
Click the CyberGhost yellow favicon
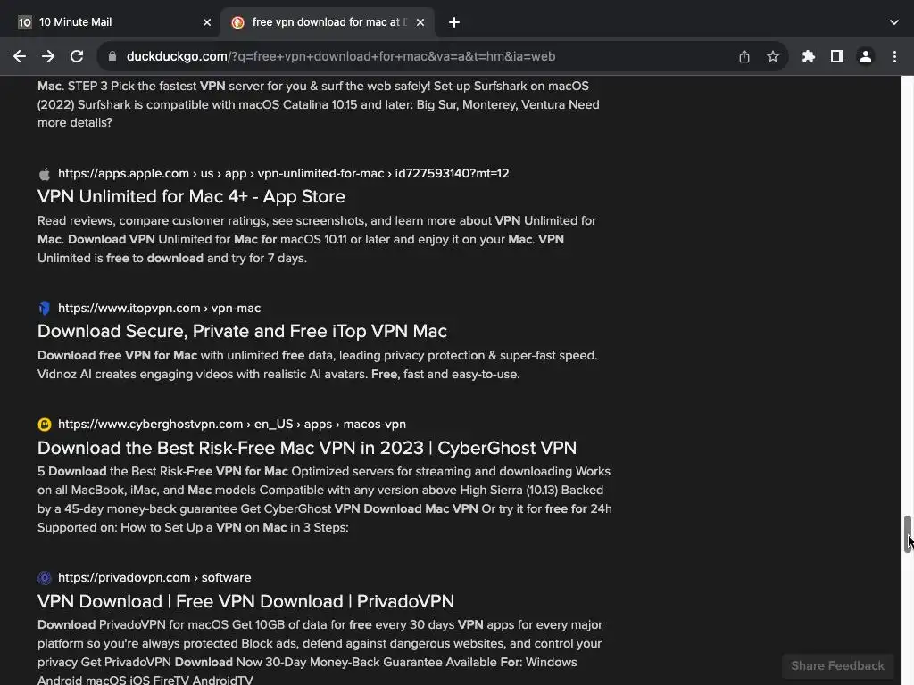point(45,424)
